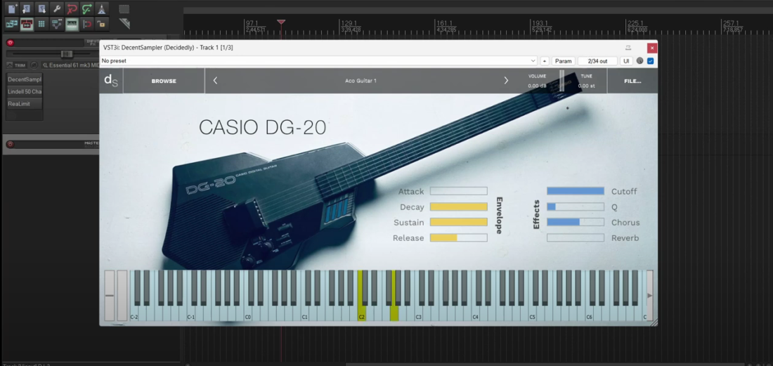
Task: Toggle the track record arm button
Action: coord(10,43)
